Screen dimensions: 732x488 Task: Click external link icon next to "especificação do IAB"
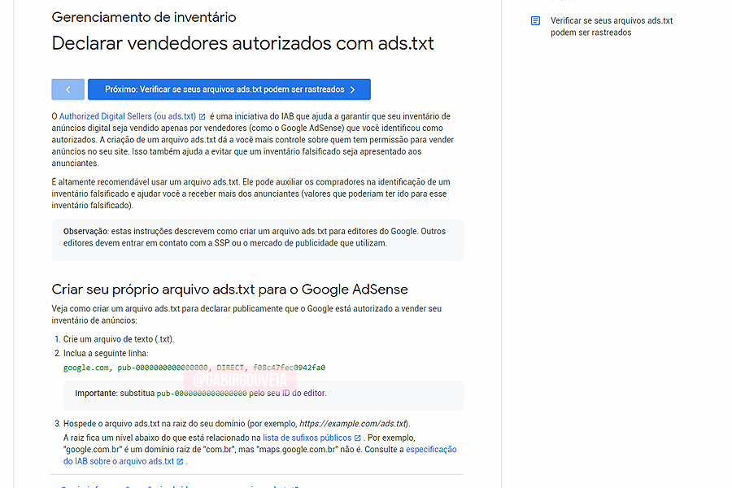coord(178,460)
